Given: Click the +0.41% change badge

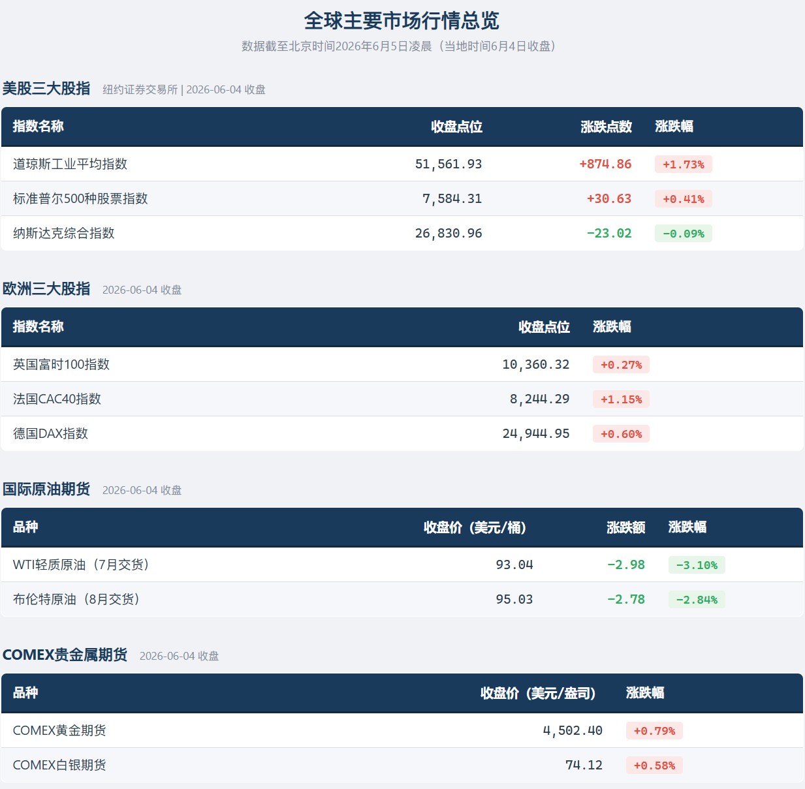Looking at the screenshot, I should (684, 199).
